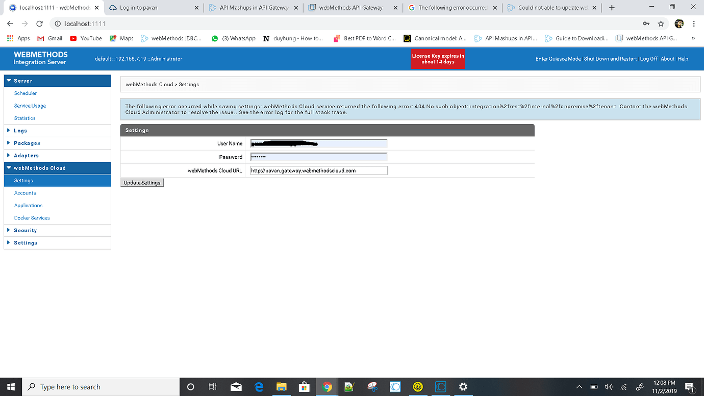The image size is (704, 396).
Task: Open the webMethods JDBC bookmark
Action: point(171,38)
